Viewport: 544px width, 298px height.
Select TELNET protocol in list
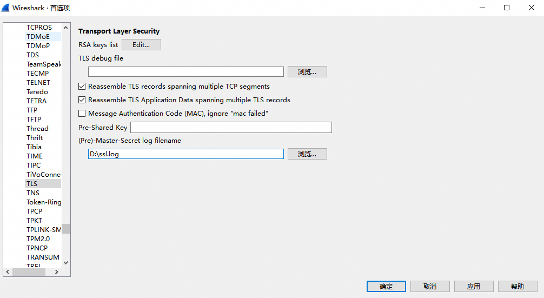[x=38, y=83]
